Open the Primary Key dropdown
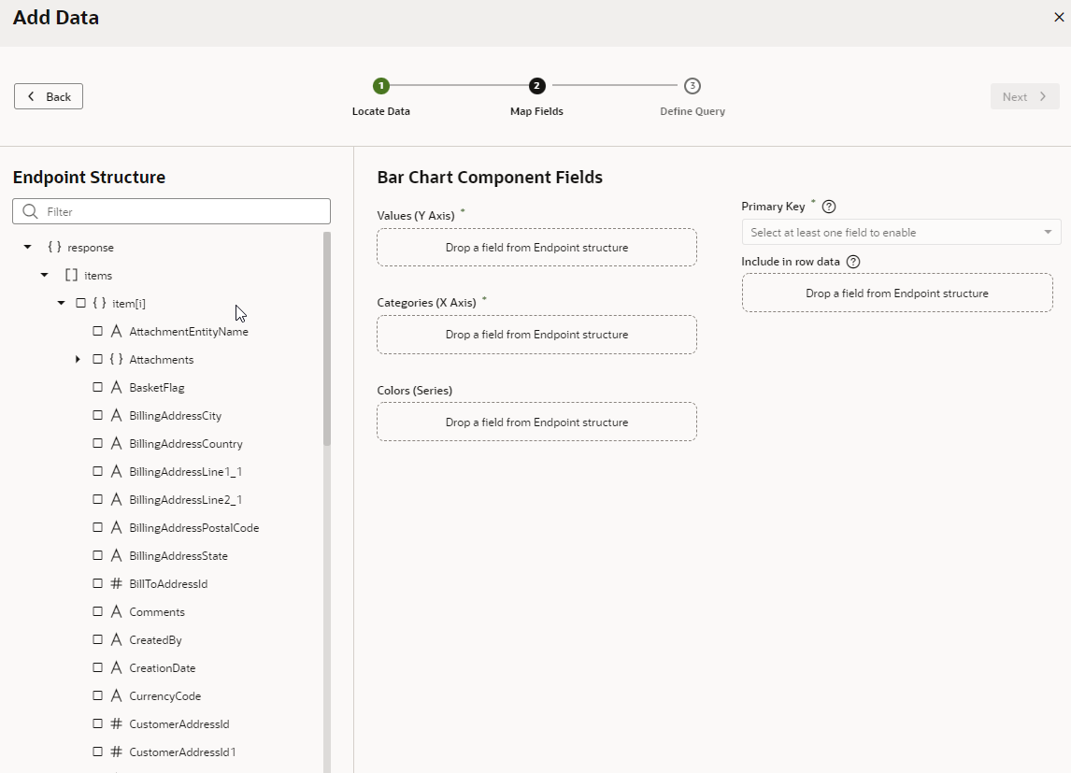 (x=901, y=232)
